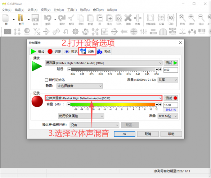Click the 复制 copy icon
The width and height of the screenshot is (211, 178).
pos(81,18)
